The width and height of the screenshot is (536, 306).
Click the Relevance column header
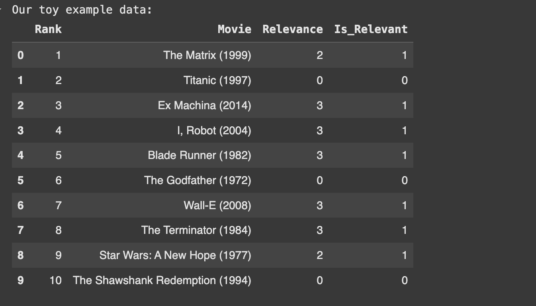(292, 29)
